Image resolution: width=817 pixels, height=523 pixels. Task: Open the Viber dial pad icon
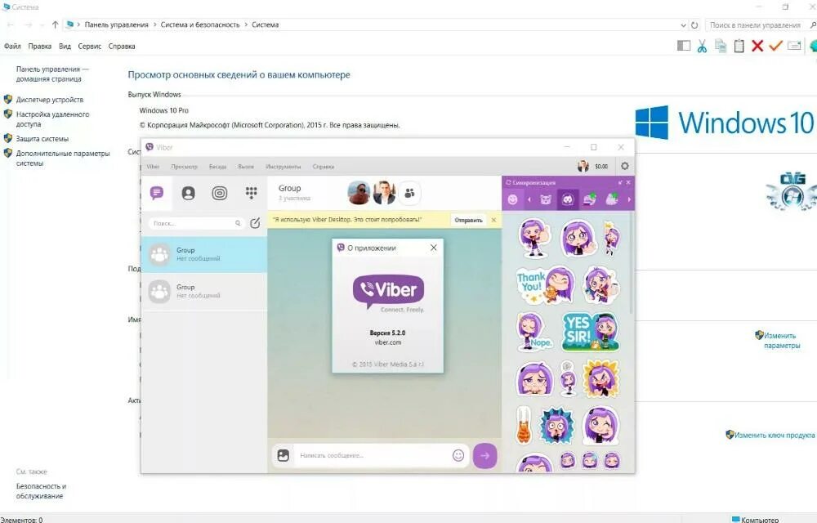[251, 193]
